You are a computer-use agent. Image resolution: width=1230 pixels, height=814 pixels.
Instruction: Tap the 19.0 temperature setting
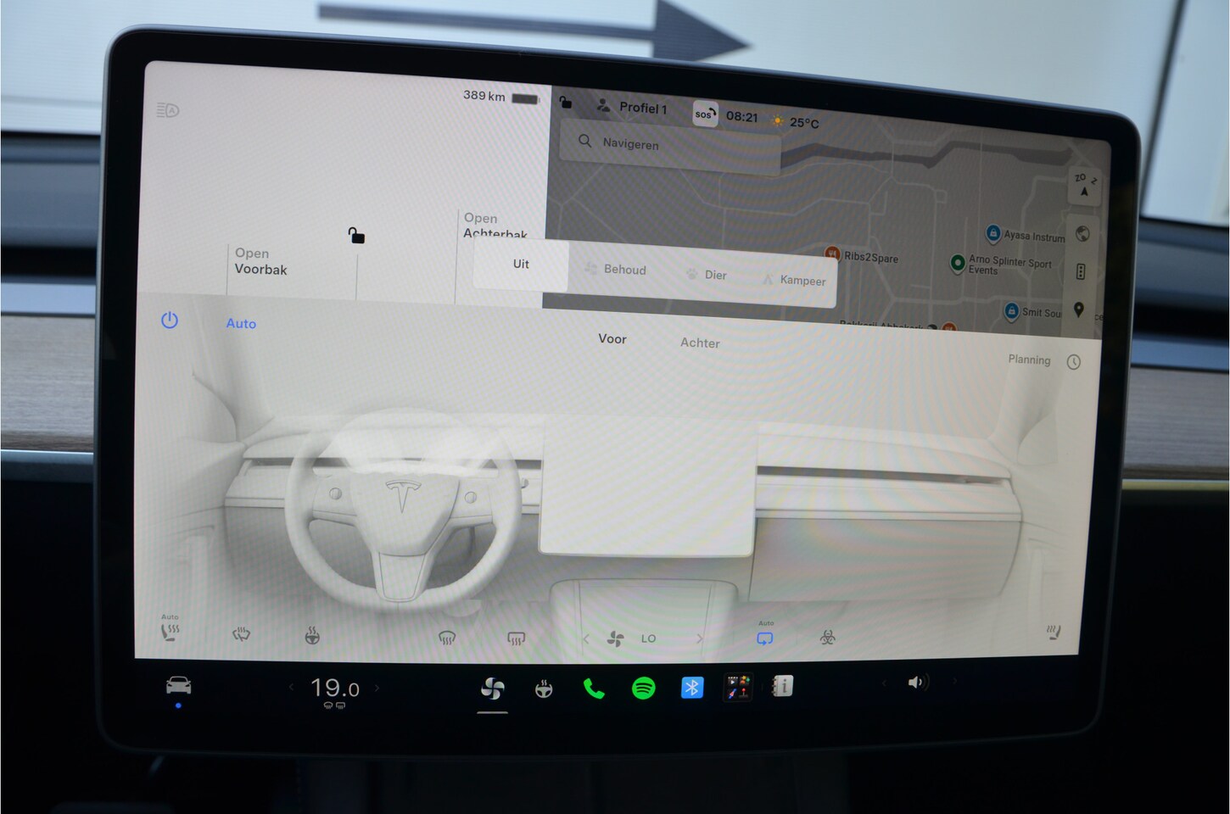334,689
